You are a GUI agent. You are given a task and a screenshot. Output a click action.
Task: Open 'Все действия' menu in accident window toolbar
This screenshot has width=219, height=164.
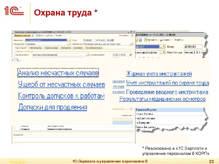[124, 36]
